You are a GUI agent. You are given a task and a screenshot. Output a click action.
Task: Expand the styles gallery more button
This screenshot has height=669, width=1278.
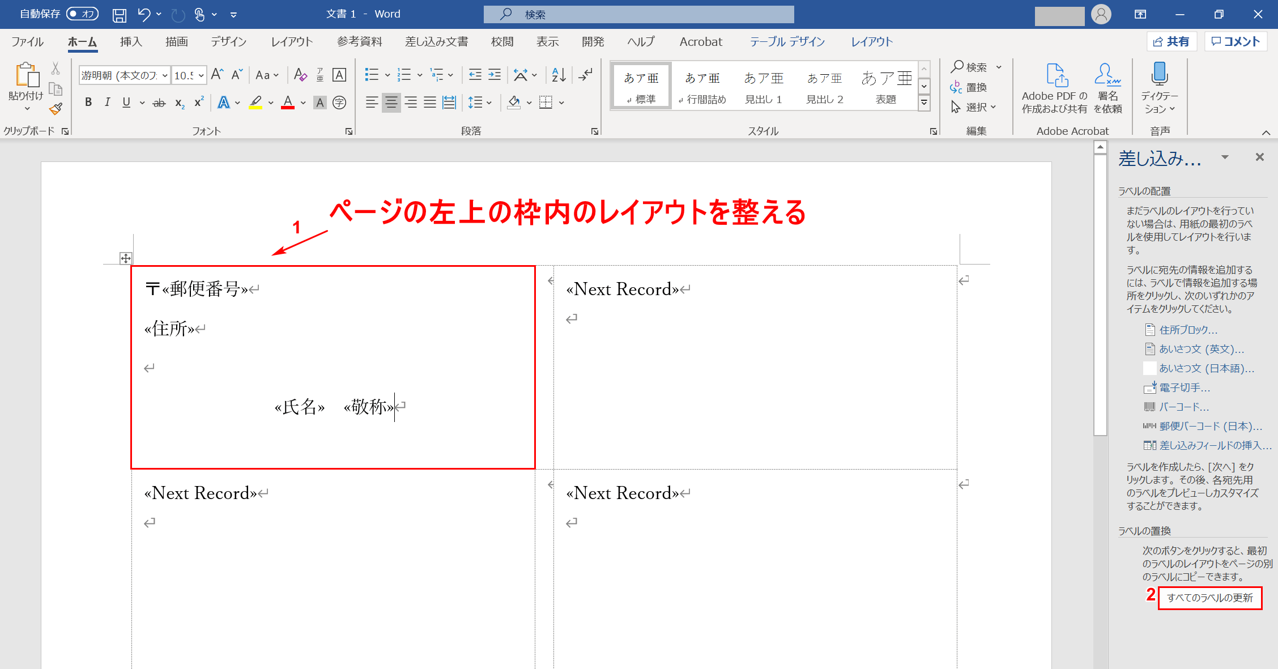925,103
